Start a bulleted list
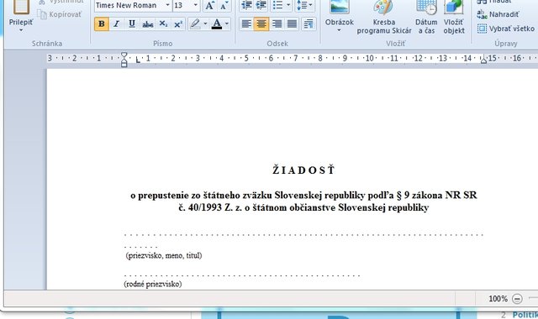 [277, 6]
